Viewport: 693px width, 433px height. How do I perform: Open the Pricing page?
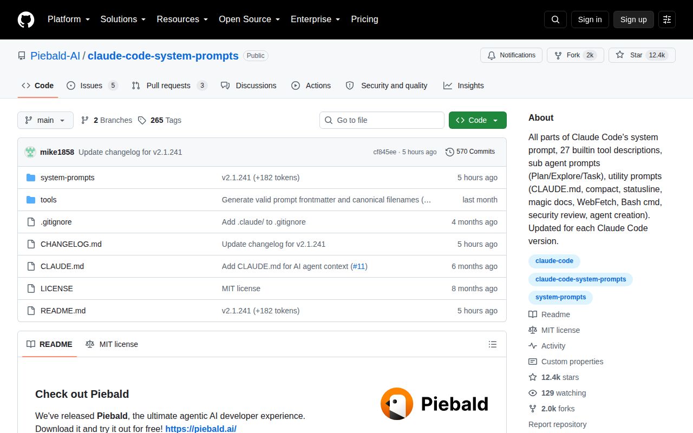click(x=364, y=19)
